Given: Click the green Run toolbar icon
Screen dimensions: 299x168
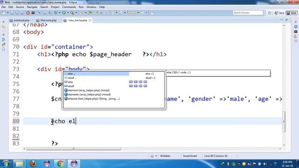Looking at the screenshot, I should click(x=64, y=13).
